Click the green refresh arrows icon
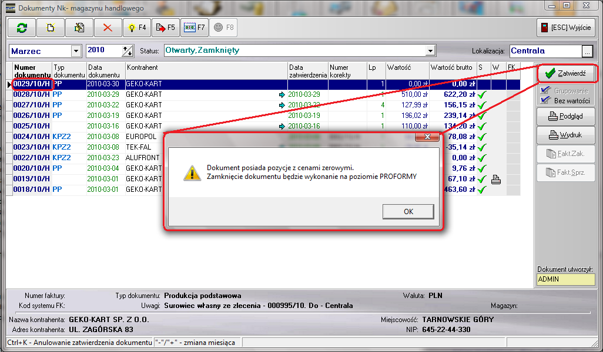 22,28
